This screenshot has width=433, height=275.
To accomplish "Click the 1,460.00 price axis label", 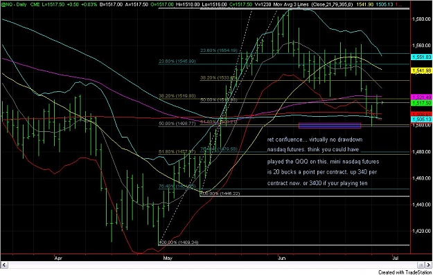I will pos(421,178).
